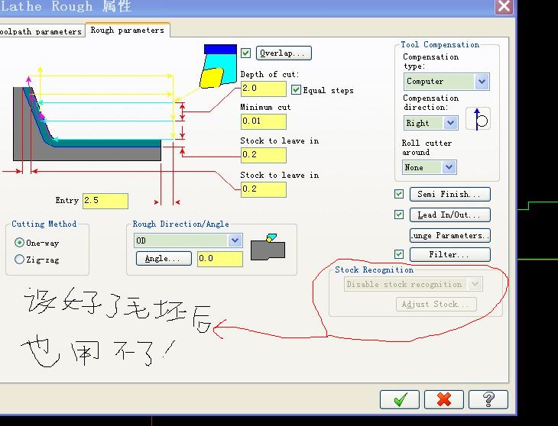Screen dimensions: 558x426
Task: Toggle the Semi Finish checkbox
Action: coord(399,194)
